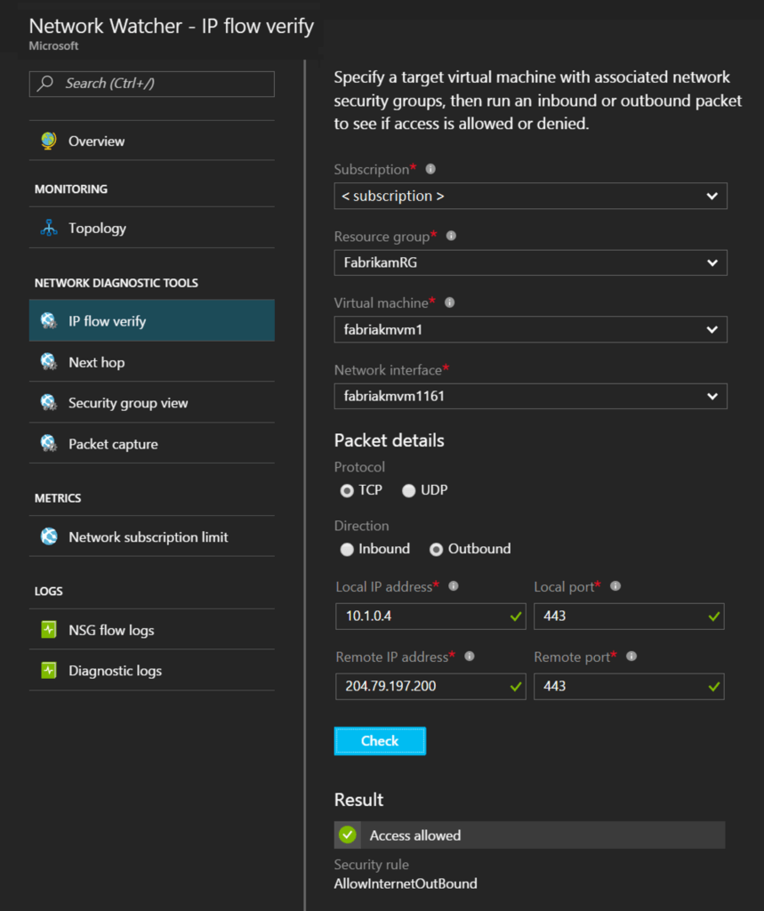Open the Subscription dropdown
This screenshot has width=764, height=911.
click(x=530, y=196)
